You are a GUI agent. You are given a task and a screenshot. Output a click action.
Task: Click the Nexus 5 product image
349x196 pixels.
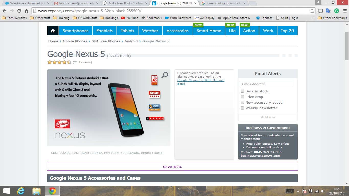point(109,108)
